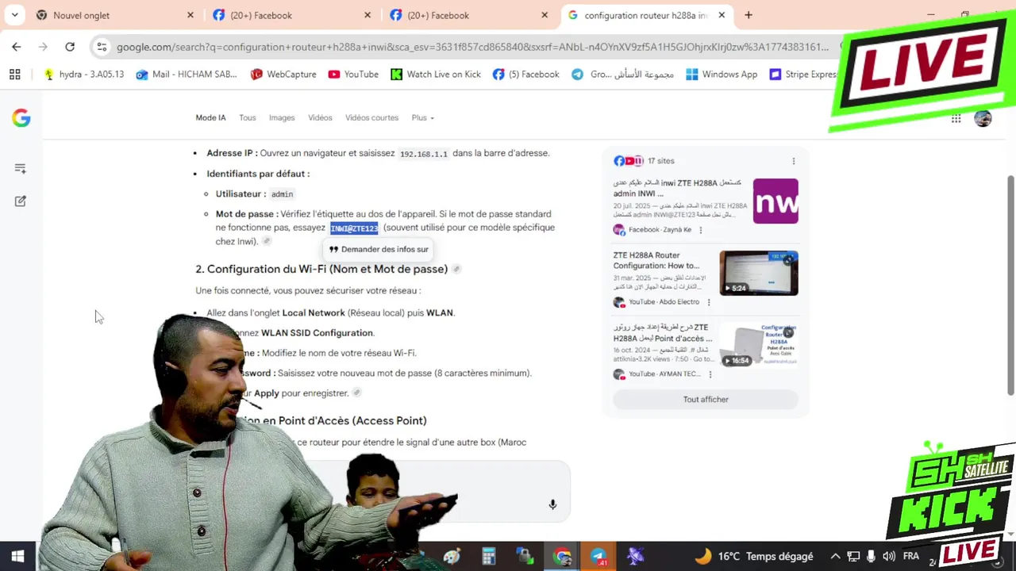Open options for Facebook Zayna Ke source
1016x571 pixels.
tap(700, 230)
